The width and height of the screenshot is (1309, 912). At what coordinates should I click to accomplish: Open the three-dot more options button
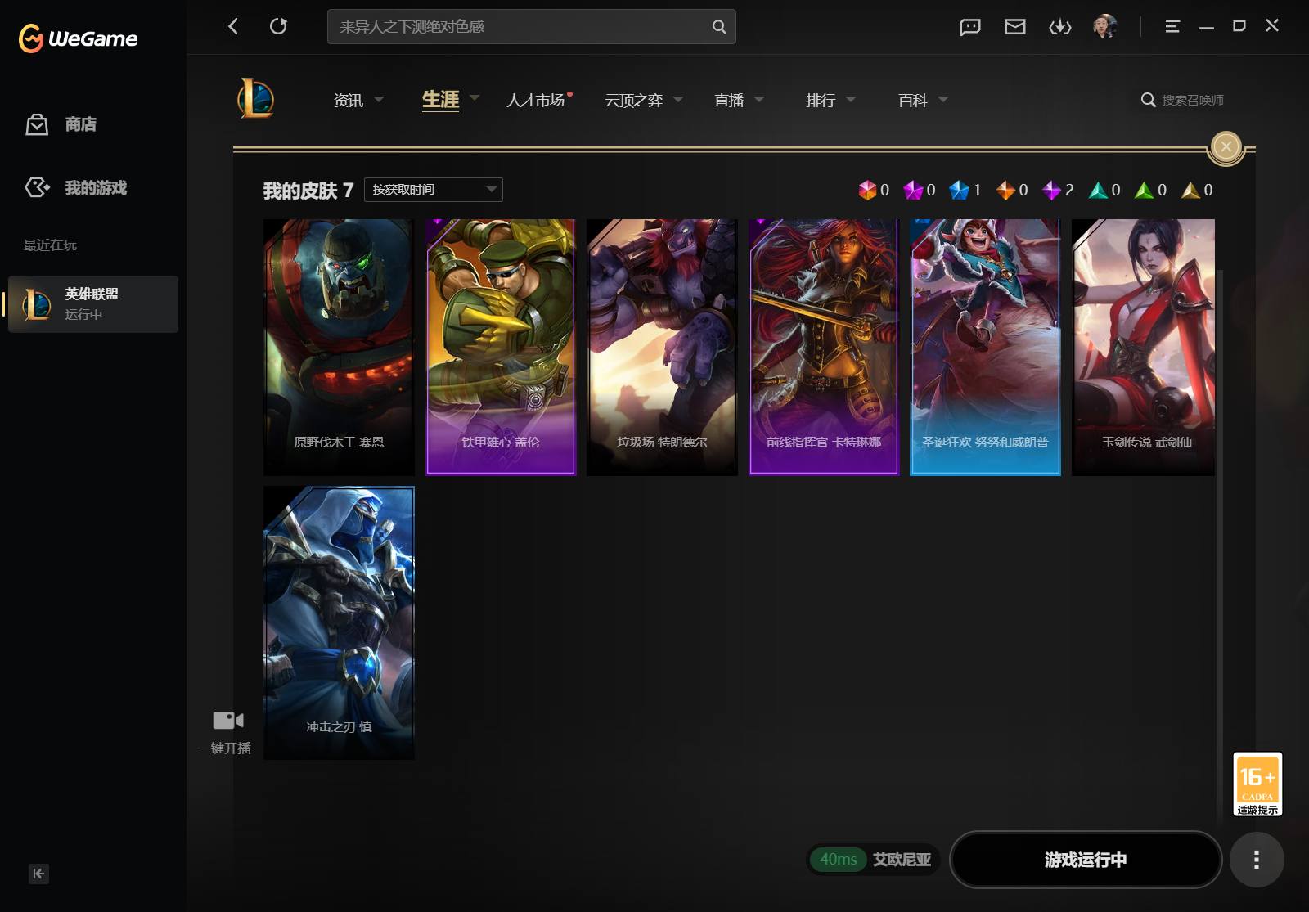pyautogui.click(x=1257, y=860)
